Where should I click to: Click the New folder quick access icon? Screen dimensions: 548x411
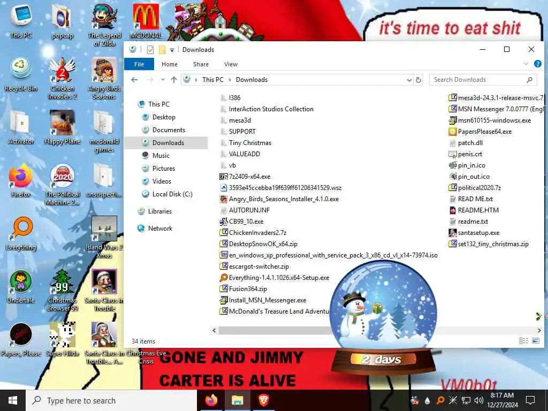click(162, 50)
